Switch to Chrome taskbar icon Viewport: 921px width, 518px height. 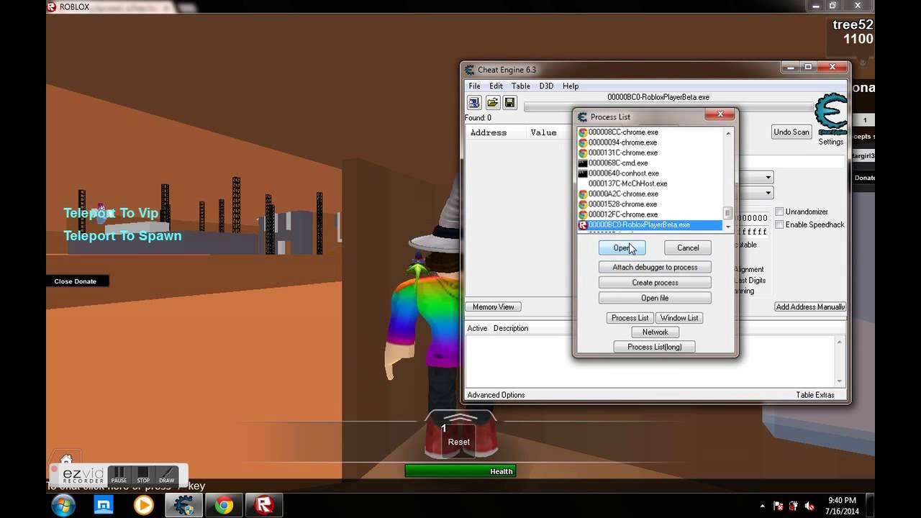pyautogui.click(x=224, y=505)
